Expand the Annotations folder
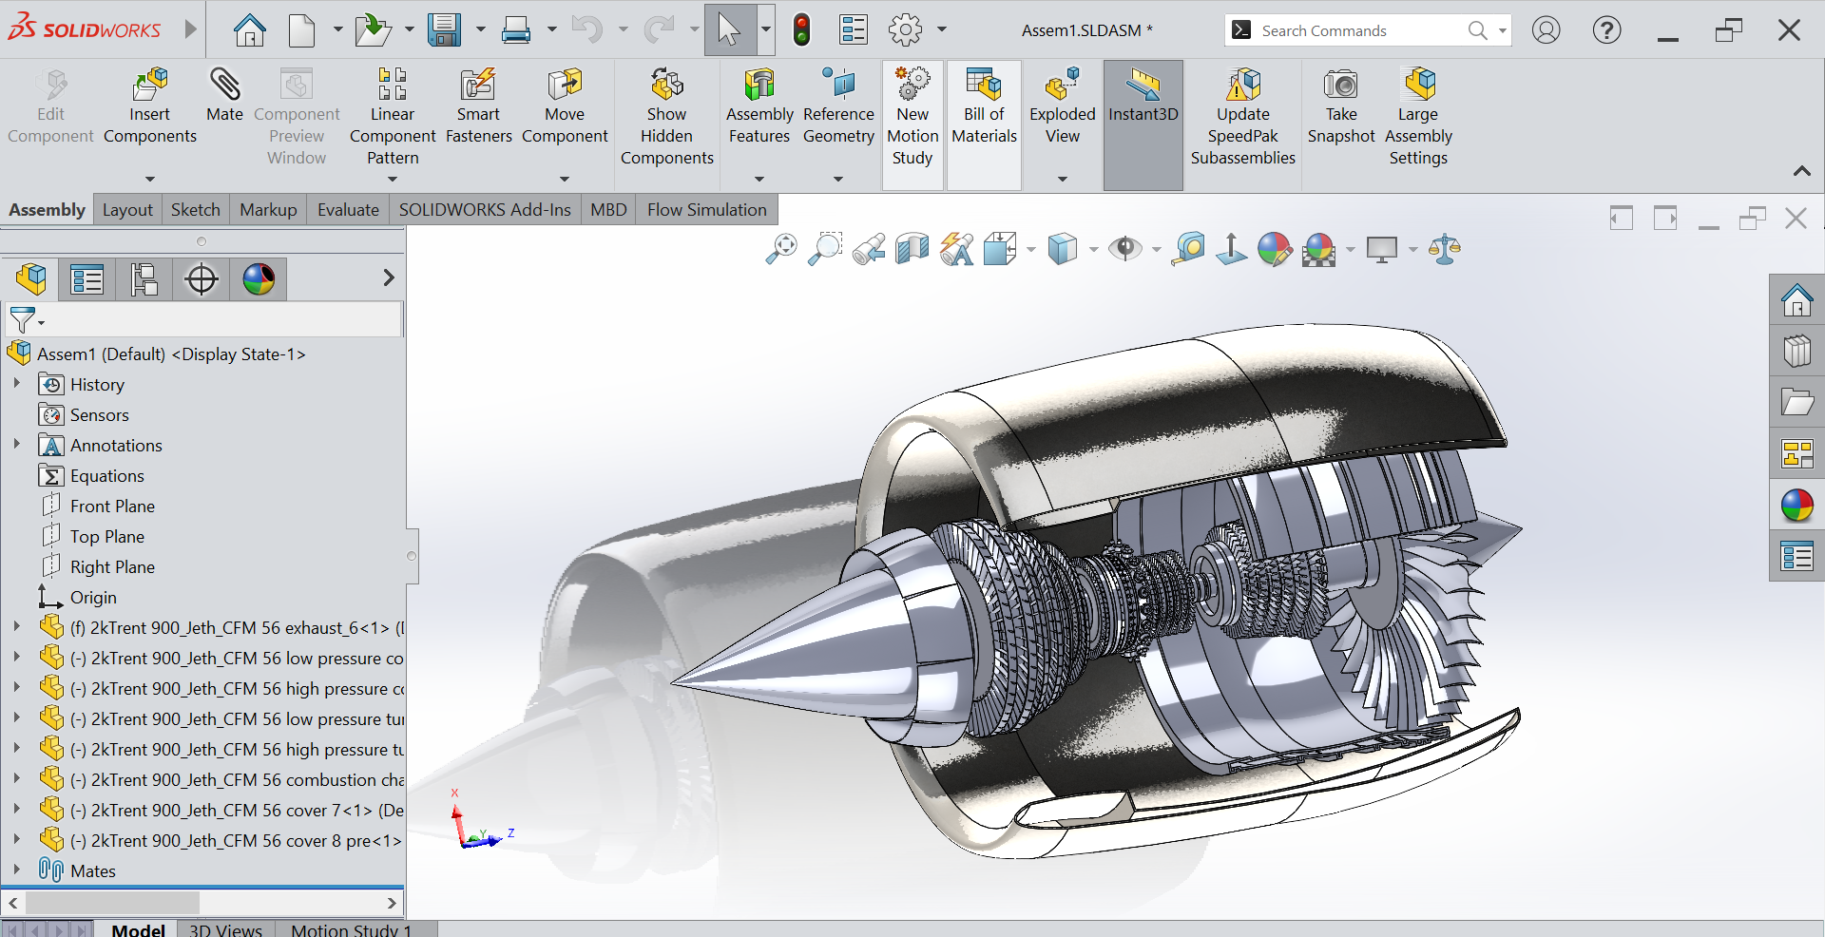The width and height of the screenshot is (1825, 937). [x=16, y=444]
